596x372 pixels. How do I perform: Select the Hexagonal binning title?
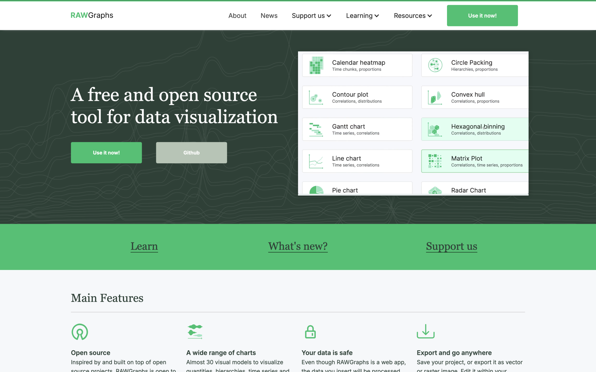pos(478,126)
